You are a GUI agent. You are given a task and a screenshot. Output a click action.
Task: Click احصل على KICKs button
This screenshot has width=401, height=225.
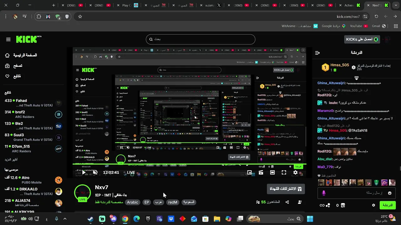tap(362, 39)
